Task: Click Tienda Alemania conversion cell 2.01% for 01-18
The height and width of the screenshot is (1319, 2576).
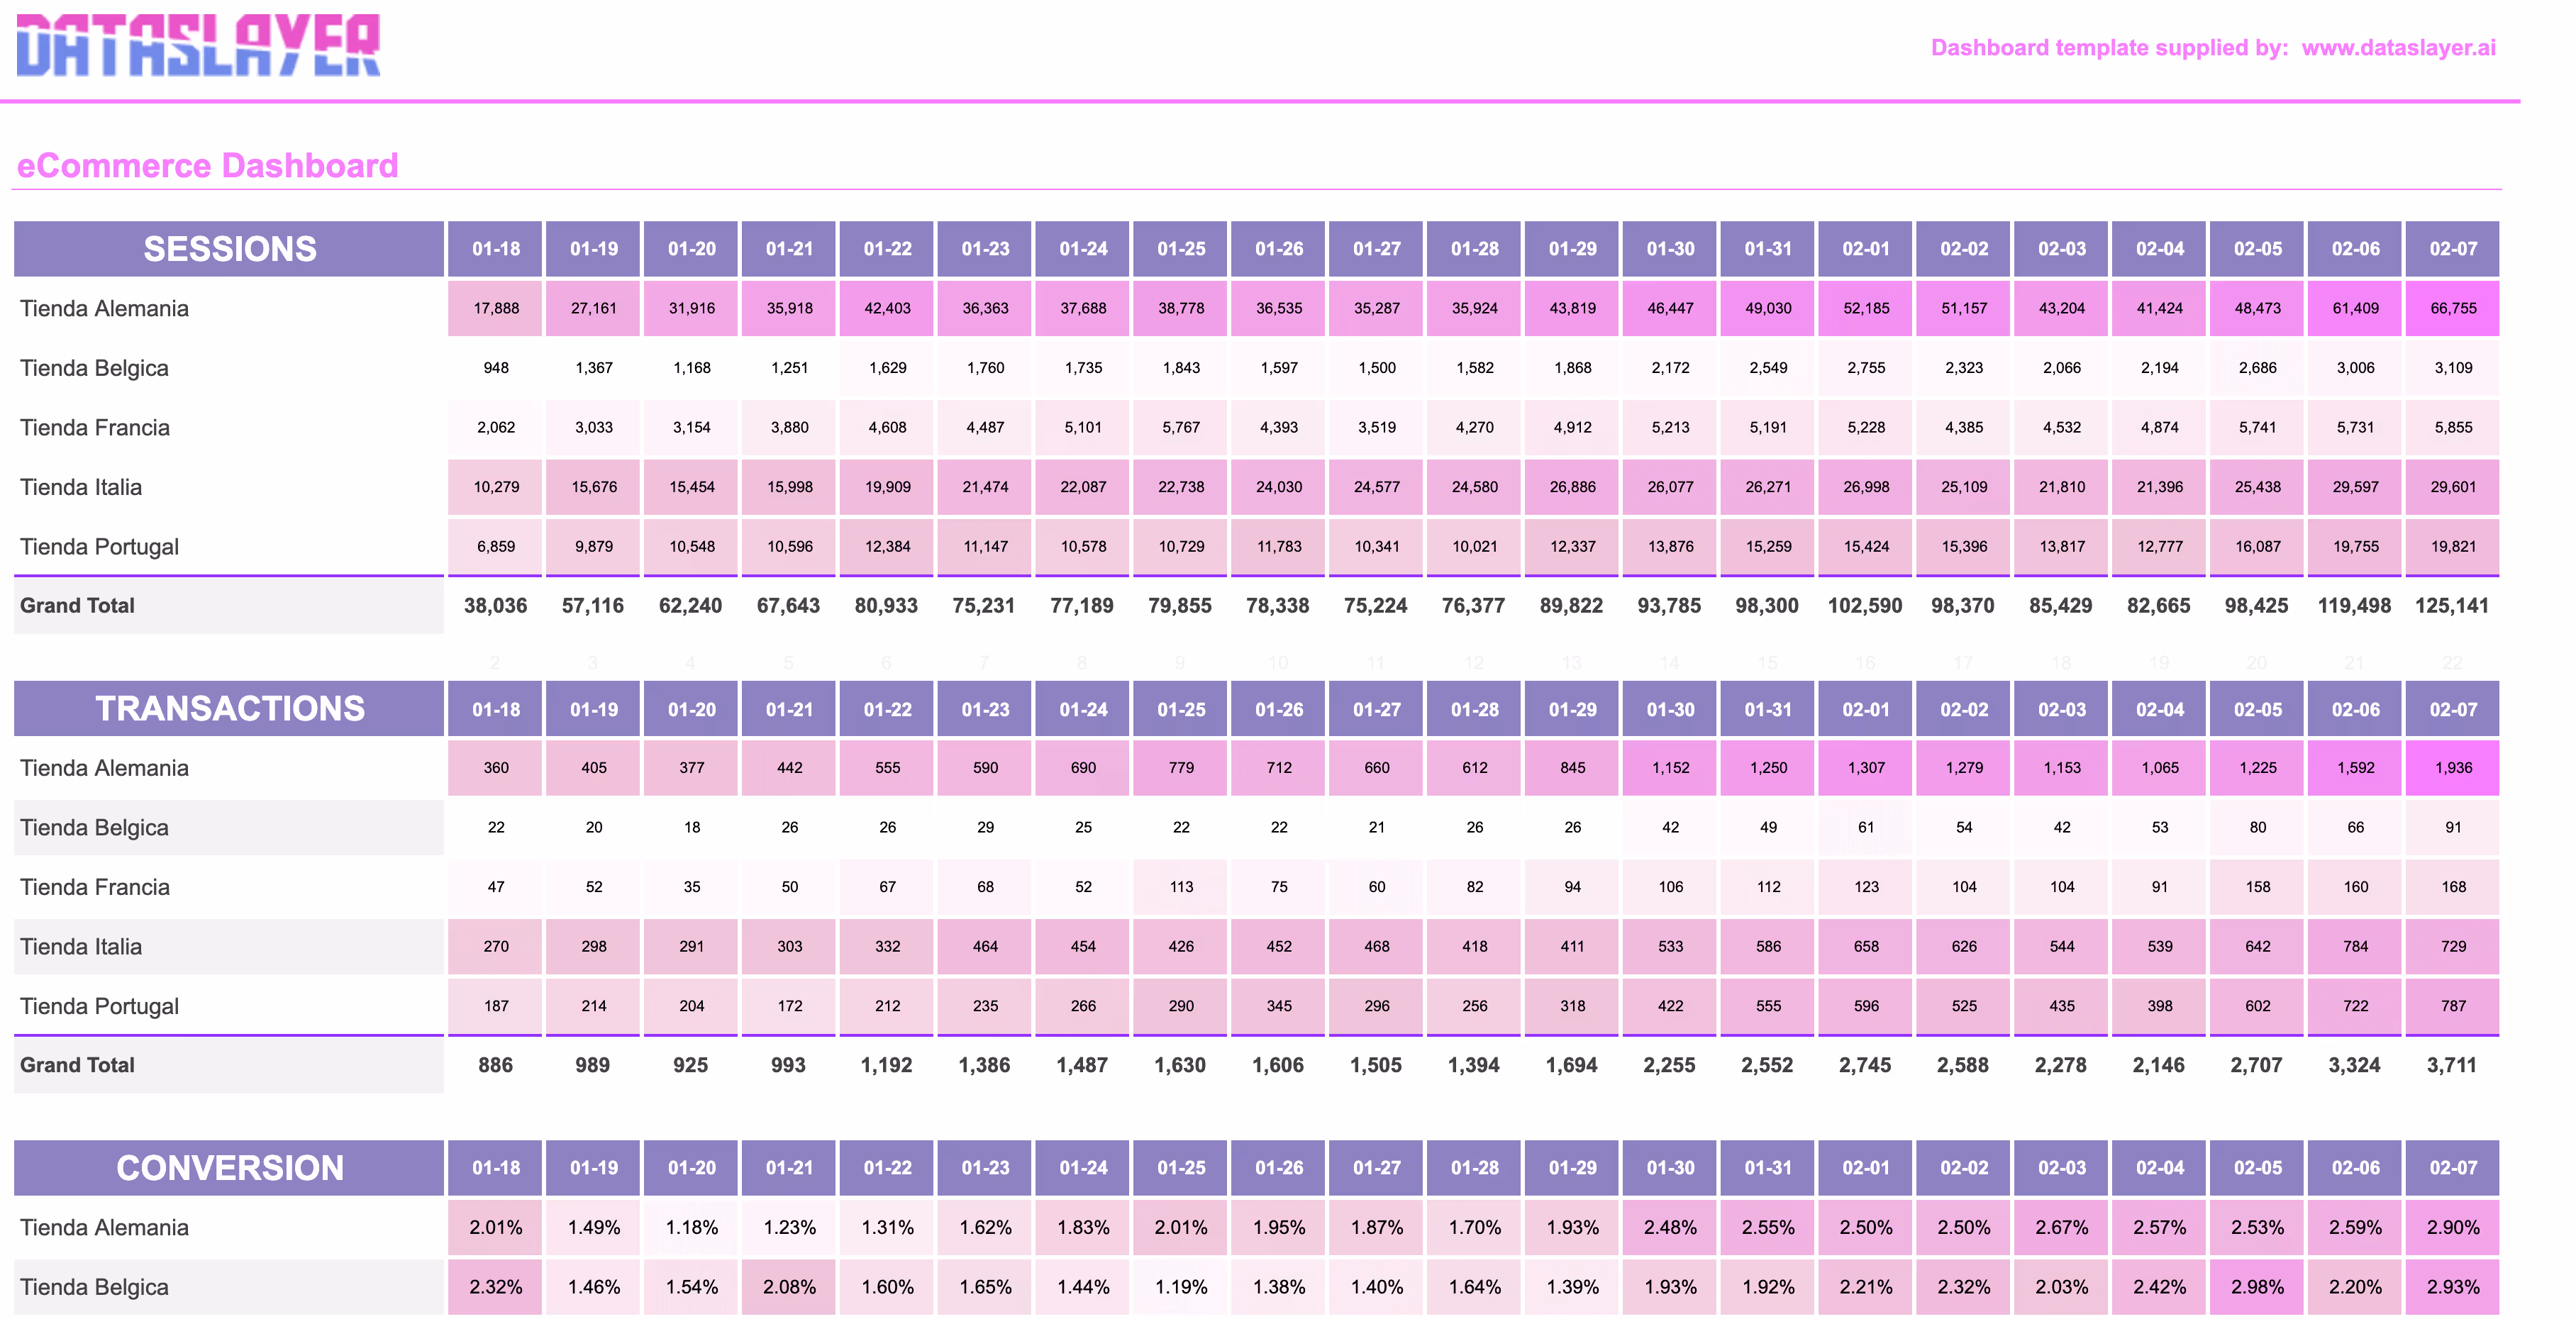Action: coord(496,1227)
